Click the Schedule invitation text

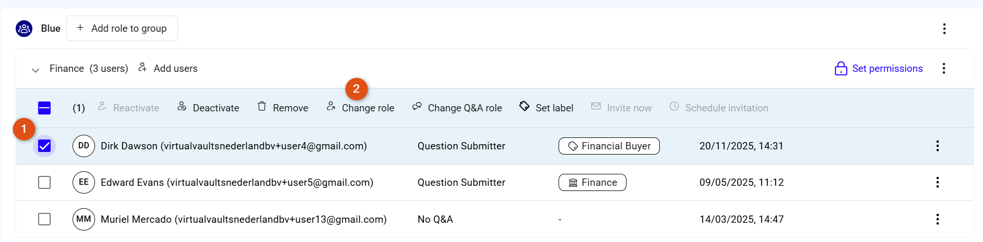tap(727, 108)
